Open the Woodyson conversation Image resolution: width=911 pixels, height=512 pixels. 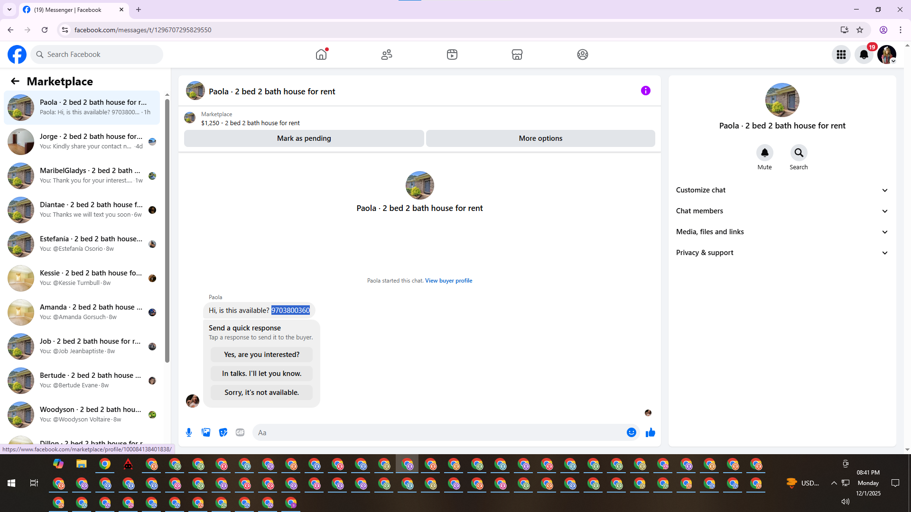coord(82,415)
